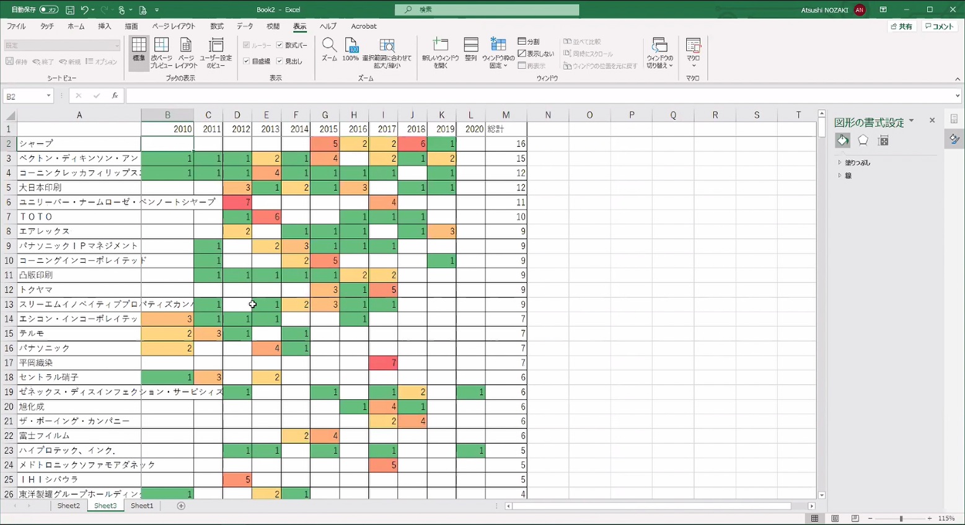Collapse the ribbon with the chevron
This screenshot has width=965, height=525.
pos(958,79)
